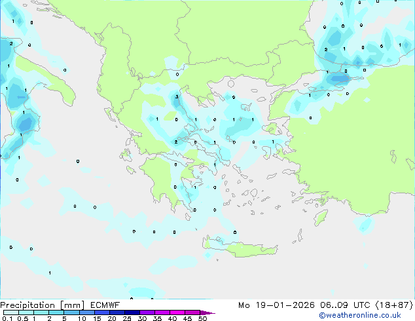The height and width of the screenshot is (321, 415).
Task: Select the legend swatch between 0.5 and 1
Action: coord(26,312)
